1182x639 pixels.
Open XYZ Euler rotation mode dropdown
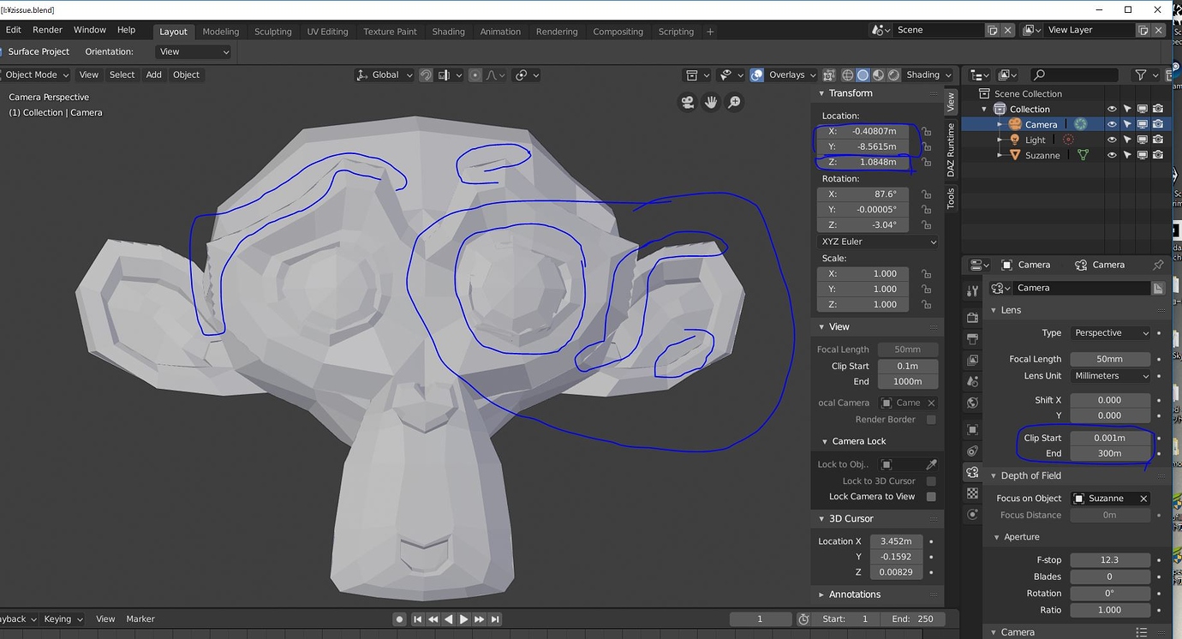(878, 242)
